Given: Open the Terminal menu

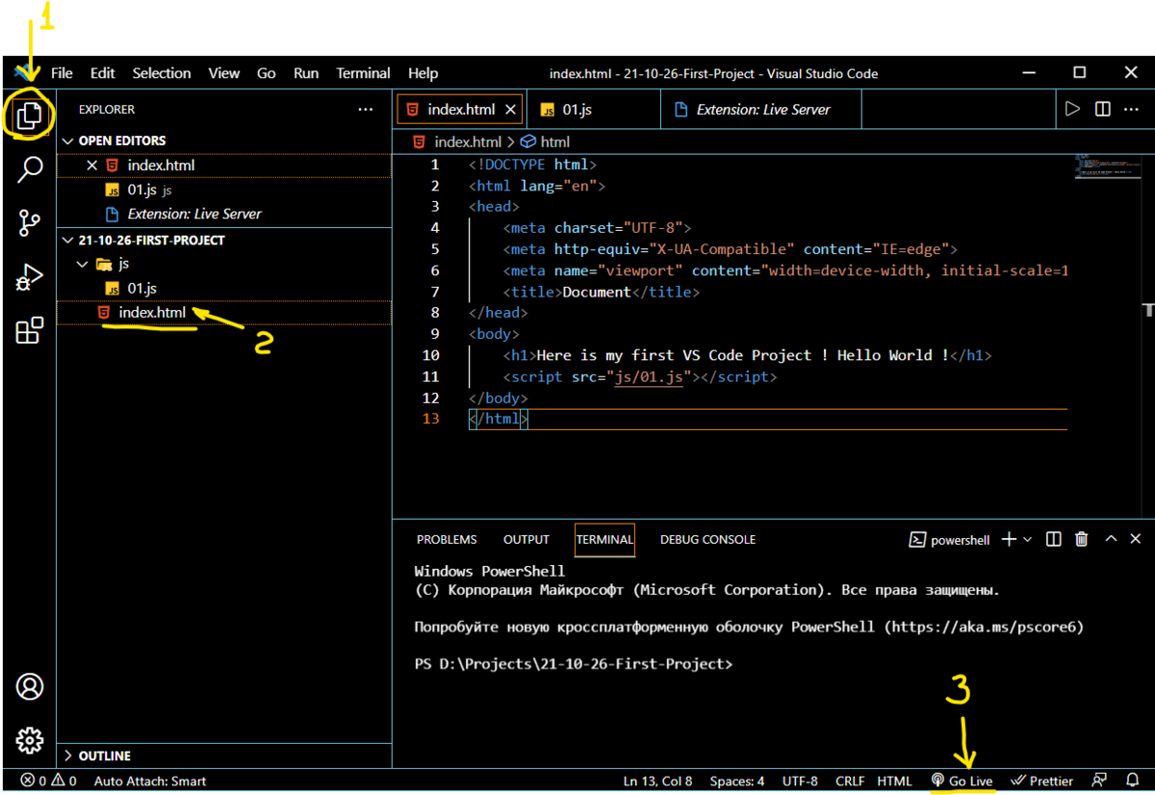Looking at the screenshot, I should [363, 73].
